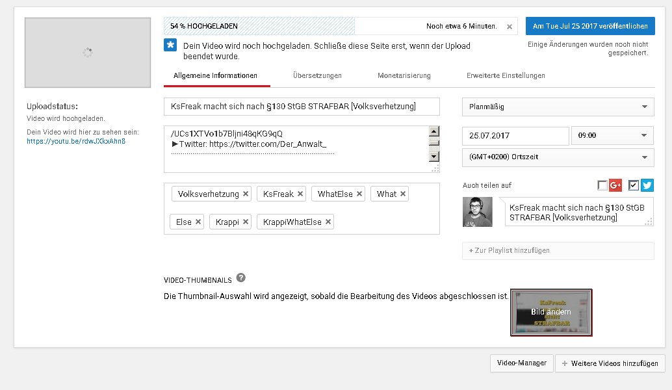Remove the KrappiWhatElse tag
The width and height of the screenshot is (672, 390).
tap(328, 222)
